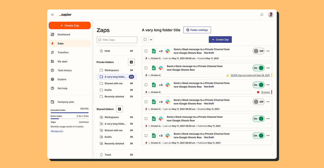The width and height of the screenshot is (324, 168).
Task: Open Dashboard in the left sidebar
Action: [x=70, y=34]
